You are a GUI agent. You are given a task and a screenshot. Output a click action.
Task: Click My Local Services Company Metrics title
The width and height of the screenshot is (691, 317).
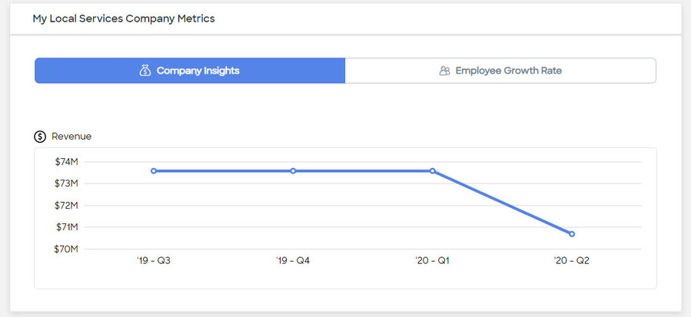(x=124, y=19)
